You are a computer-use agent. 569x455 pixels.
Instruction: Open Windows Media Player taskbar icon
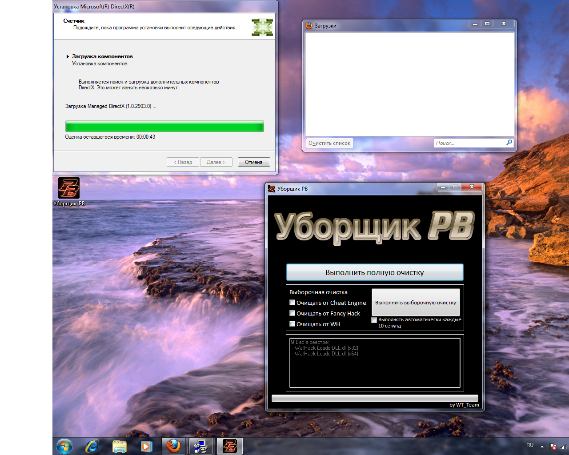(x=146, y=446)
